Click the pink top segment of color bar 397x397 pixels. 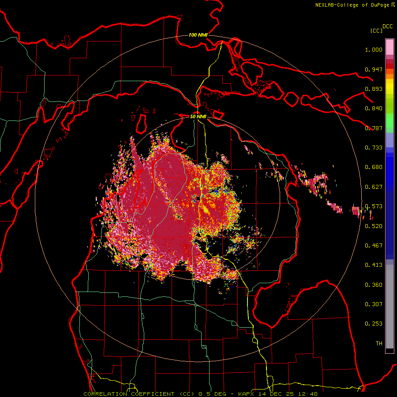click(390, 47)
